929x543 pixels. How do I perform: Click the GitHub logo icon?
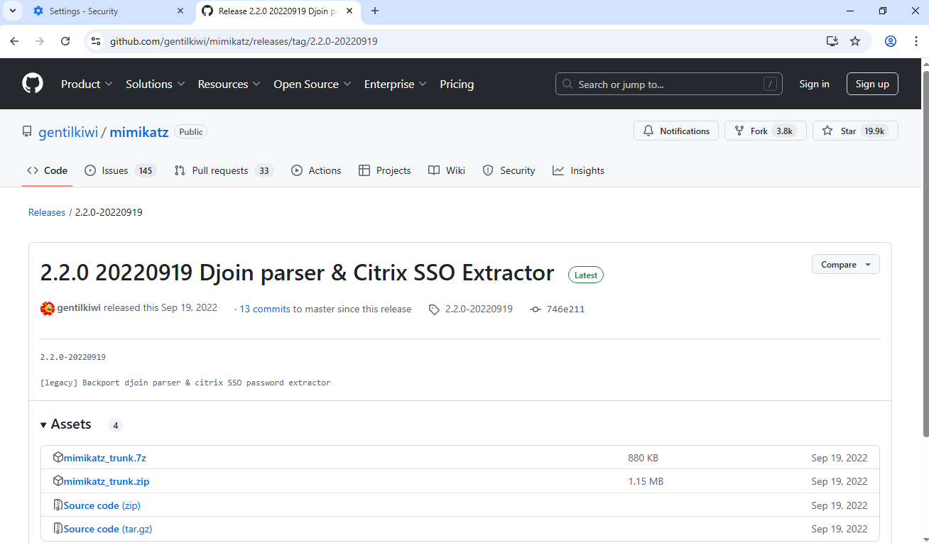(x=33, y=84)
